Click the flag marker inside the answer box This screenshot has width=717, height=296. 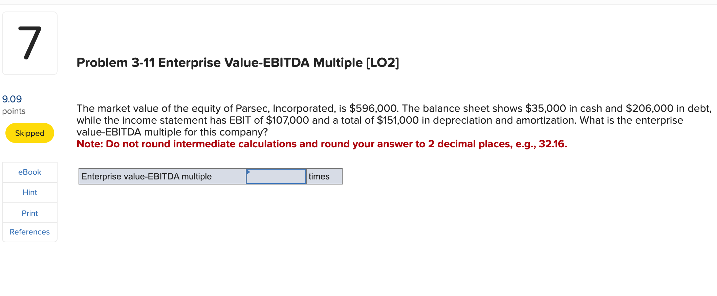point(249,172)
